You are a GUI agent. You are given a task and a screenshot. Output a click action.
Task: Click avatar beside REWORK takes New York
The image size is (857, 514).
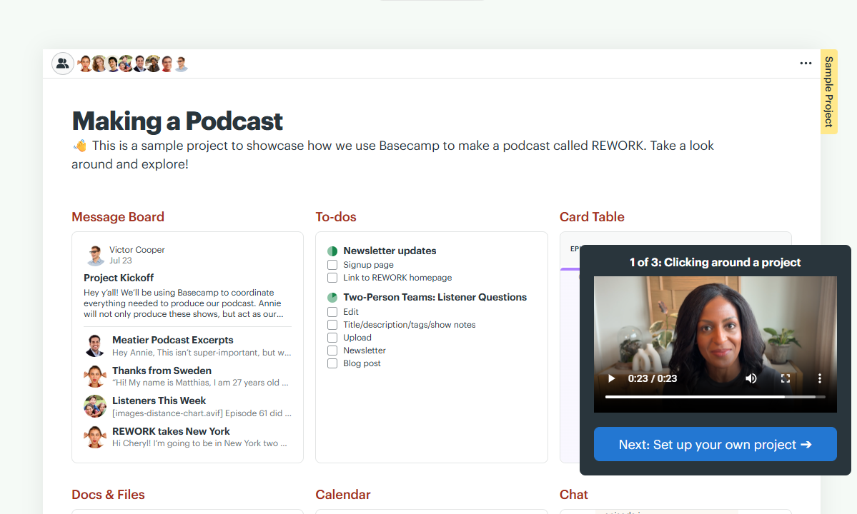[95, 437]
